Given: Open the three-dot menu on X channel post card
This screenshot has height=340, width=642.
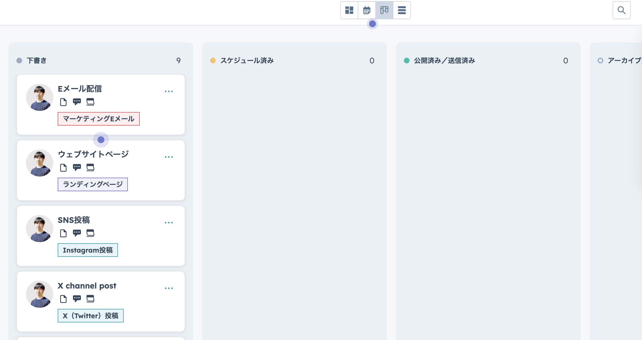Looking at the screenshot, I should tap(169, 288).
